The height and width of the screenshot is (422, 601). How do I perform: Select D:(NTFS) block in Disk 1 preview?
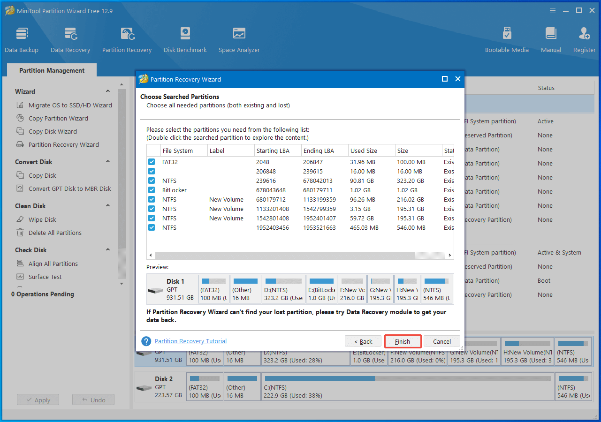pyautogui.click(x=283, y=289)
